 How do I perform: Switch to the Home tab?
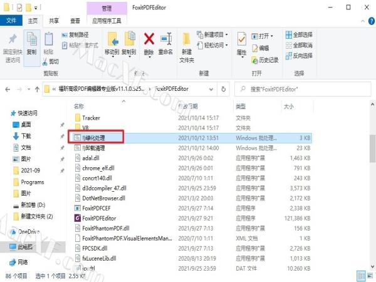coord(33,21)
